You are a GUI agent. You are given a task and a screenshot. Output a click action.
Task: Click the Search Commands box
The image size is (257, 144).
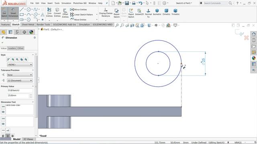215,3
